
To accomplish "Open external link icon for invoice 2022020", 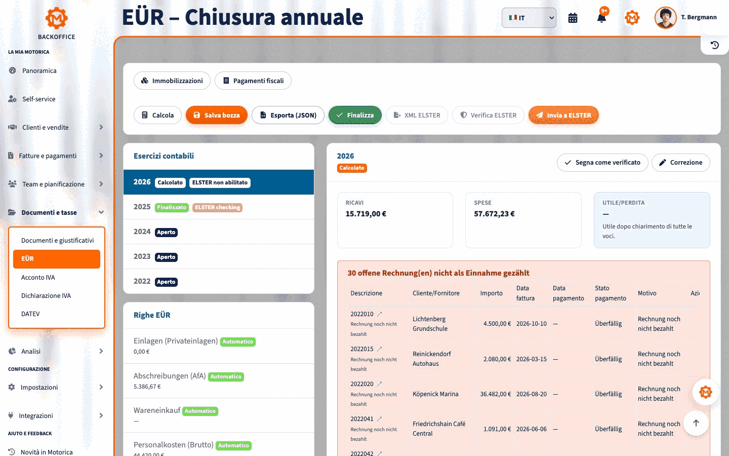I will tap(380, 384).
